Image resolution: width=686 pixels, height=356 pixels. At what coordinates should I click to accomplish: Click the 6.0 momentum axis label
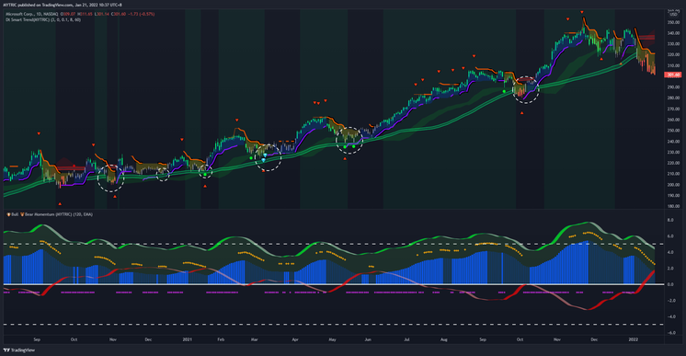point(670,236)
